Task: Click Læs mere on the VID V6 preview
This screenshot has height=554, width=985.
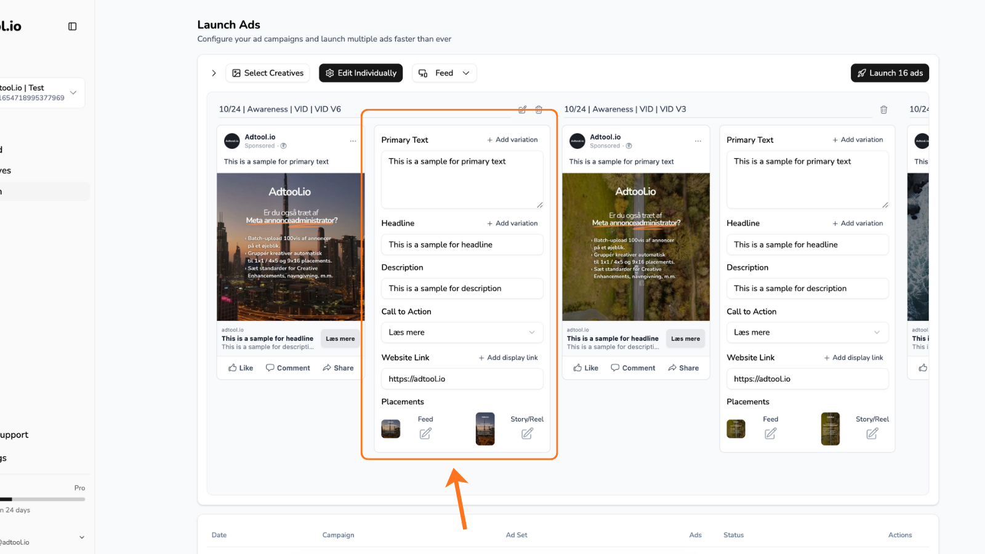Action: 340,339
